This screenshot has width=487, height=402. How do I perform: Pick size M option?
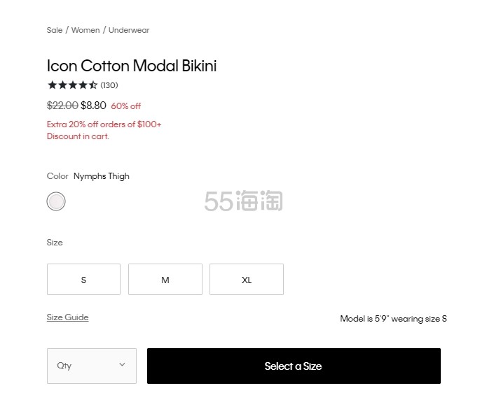pyautogui.click(x=165, y=280)
